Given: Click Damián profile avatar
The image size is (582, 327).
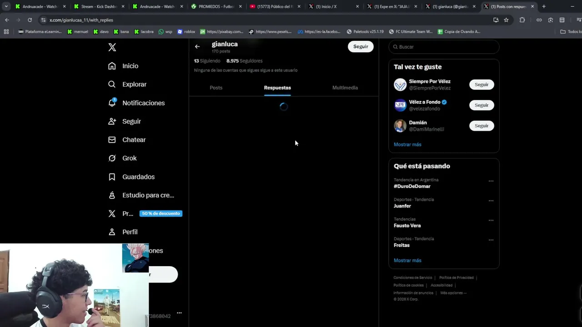Looking at the screenshot, I should pos(400,126).
